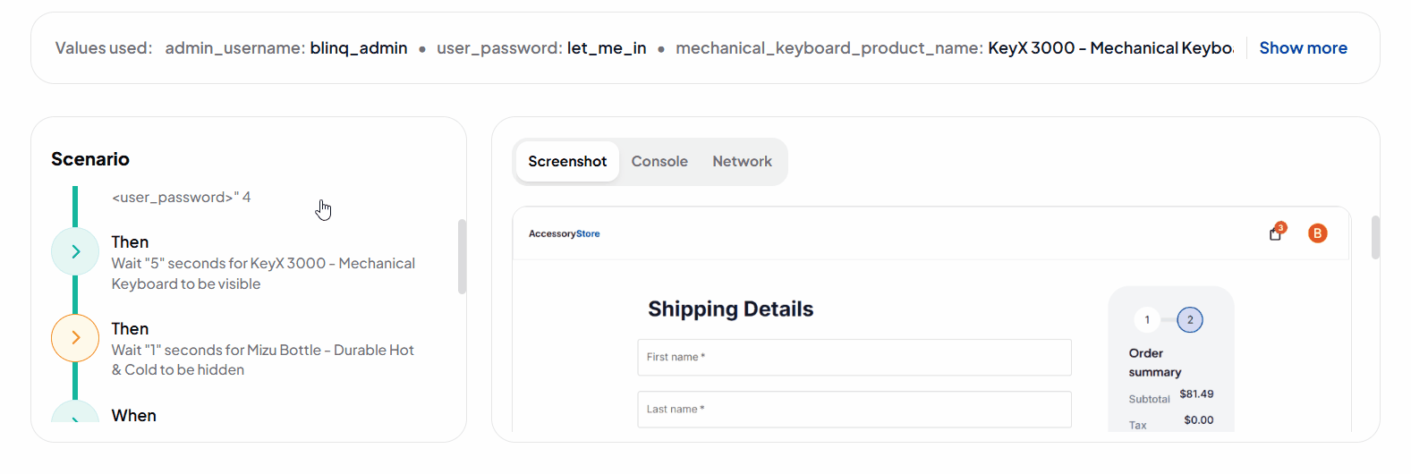Open the Console tab
The height and width of the screenshot is (474, 1411).
click(x=659, y=162)
